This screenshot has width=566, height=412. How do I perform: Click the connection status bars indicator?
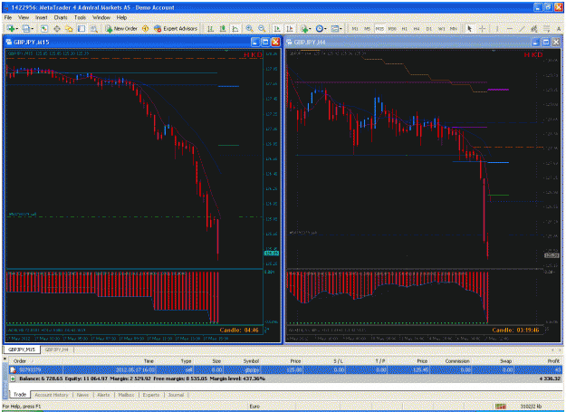tap(500, 407)
